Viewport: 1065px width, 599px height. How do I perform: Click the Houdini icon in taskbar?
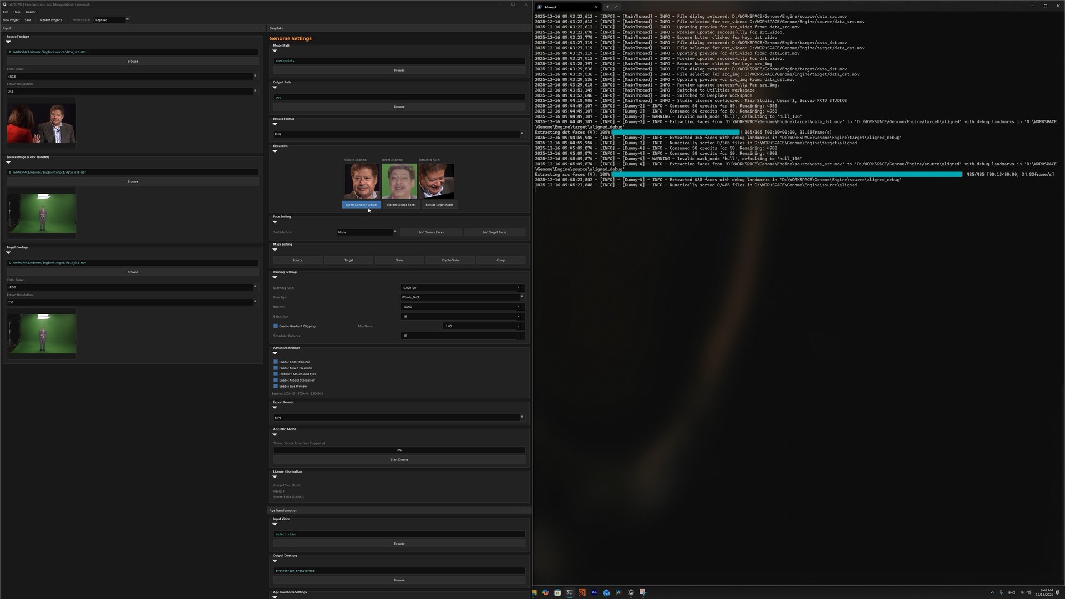(x=582, y=592)
